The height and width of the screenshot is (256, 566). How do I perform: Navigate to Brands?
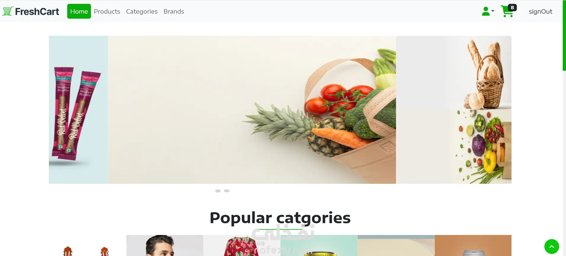174,11
